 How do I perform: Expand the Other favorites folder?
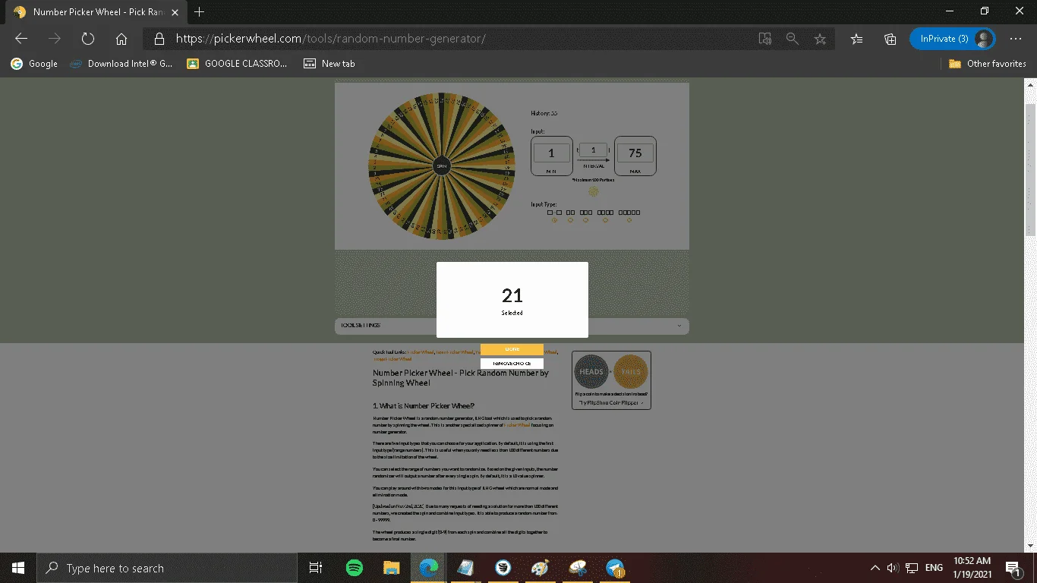[987, 64]
